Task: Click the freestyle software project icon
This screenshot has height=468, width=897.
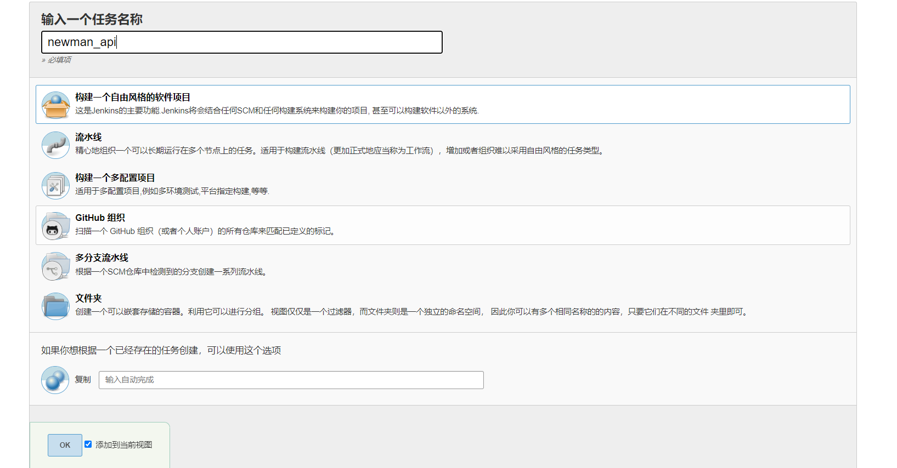Action: 55,105
